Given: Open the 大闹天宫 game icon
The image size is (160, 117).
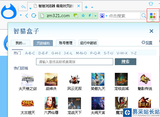Looking at the screenshot, I should [x=98, y=103].
